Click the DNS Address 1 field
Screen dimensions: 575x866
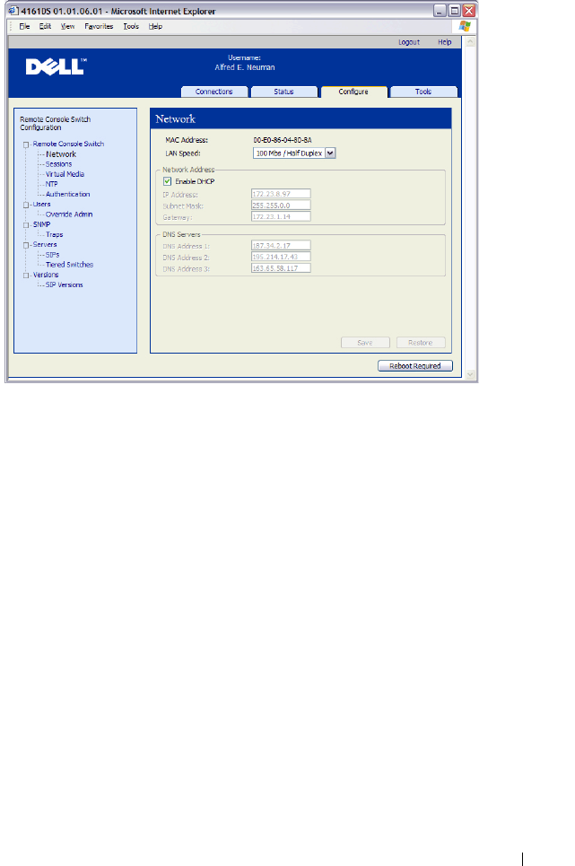tap(281, 245)
